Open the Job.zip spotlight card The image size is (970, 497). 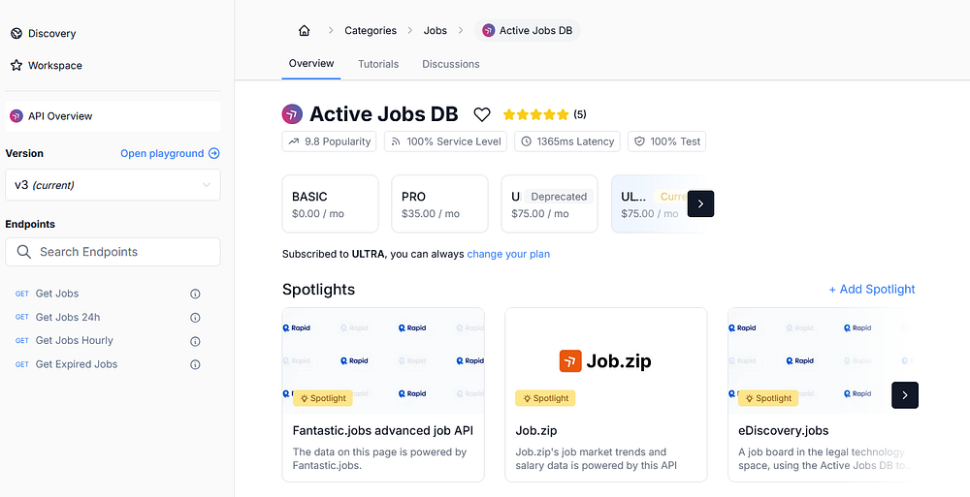click(x=605, y=394)
